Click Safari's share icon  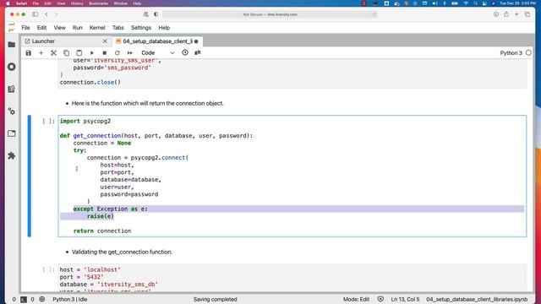pyautogui.click(x=506, y=14)
